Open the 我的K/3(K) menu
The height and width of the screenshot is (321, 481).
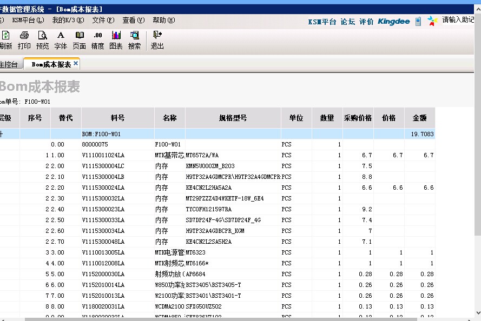point(68,20)
